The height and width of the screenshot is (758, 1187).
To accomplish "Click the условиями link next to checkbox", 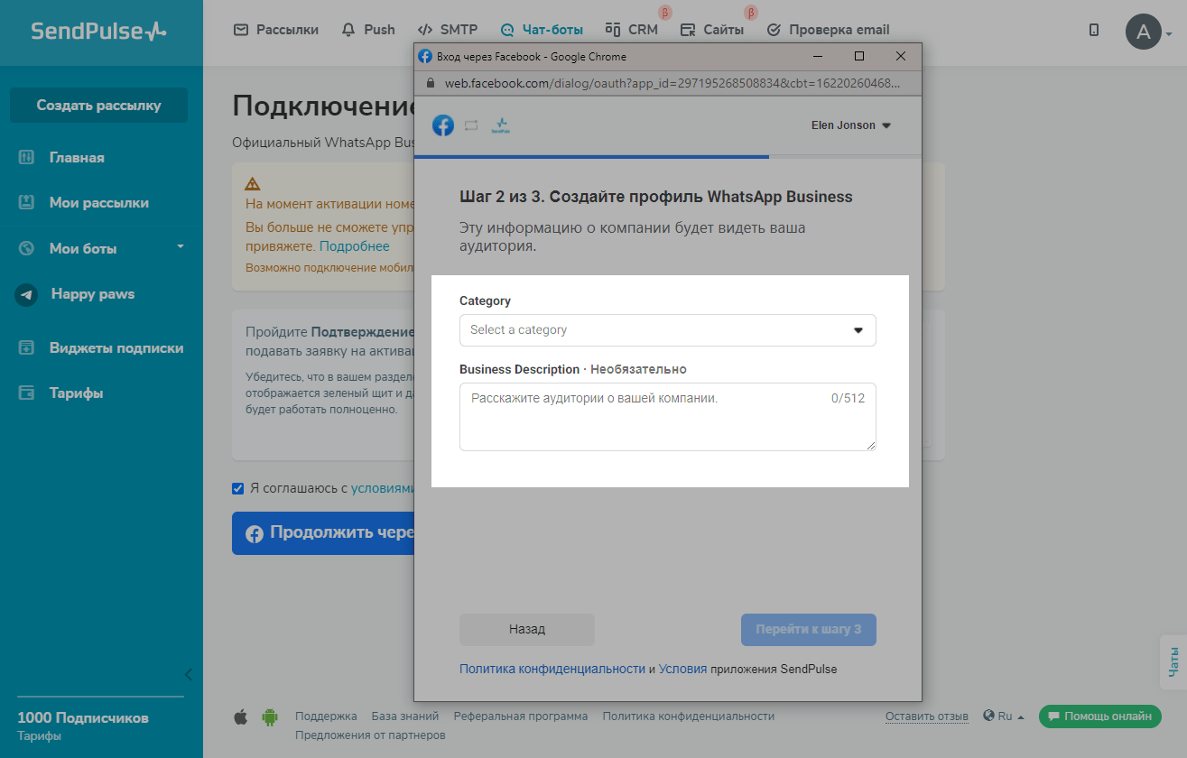I will click(x=383, y=488).
